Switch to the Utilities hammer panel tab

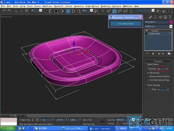(x=170, y=17)
